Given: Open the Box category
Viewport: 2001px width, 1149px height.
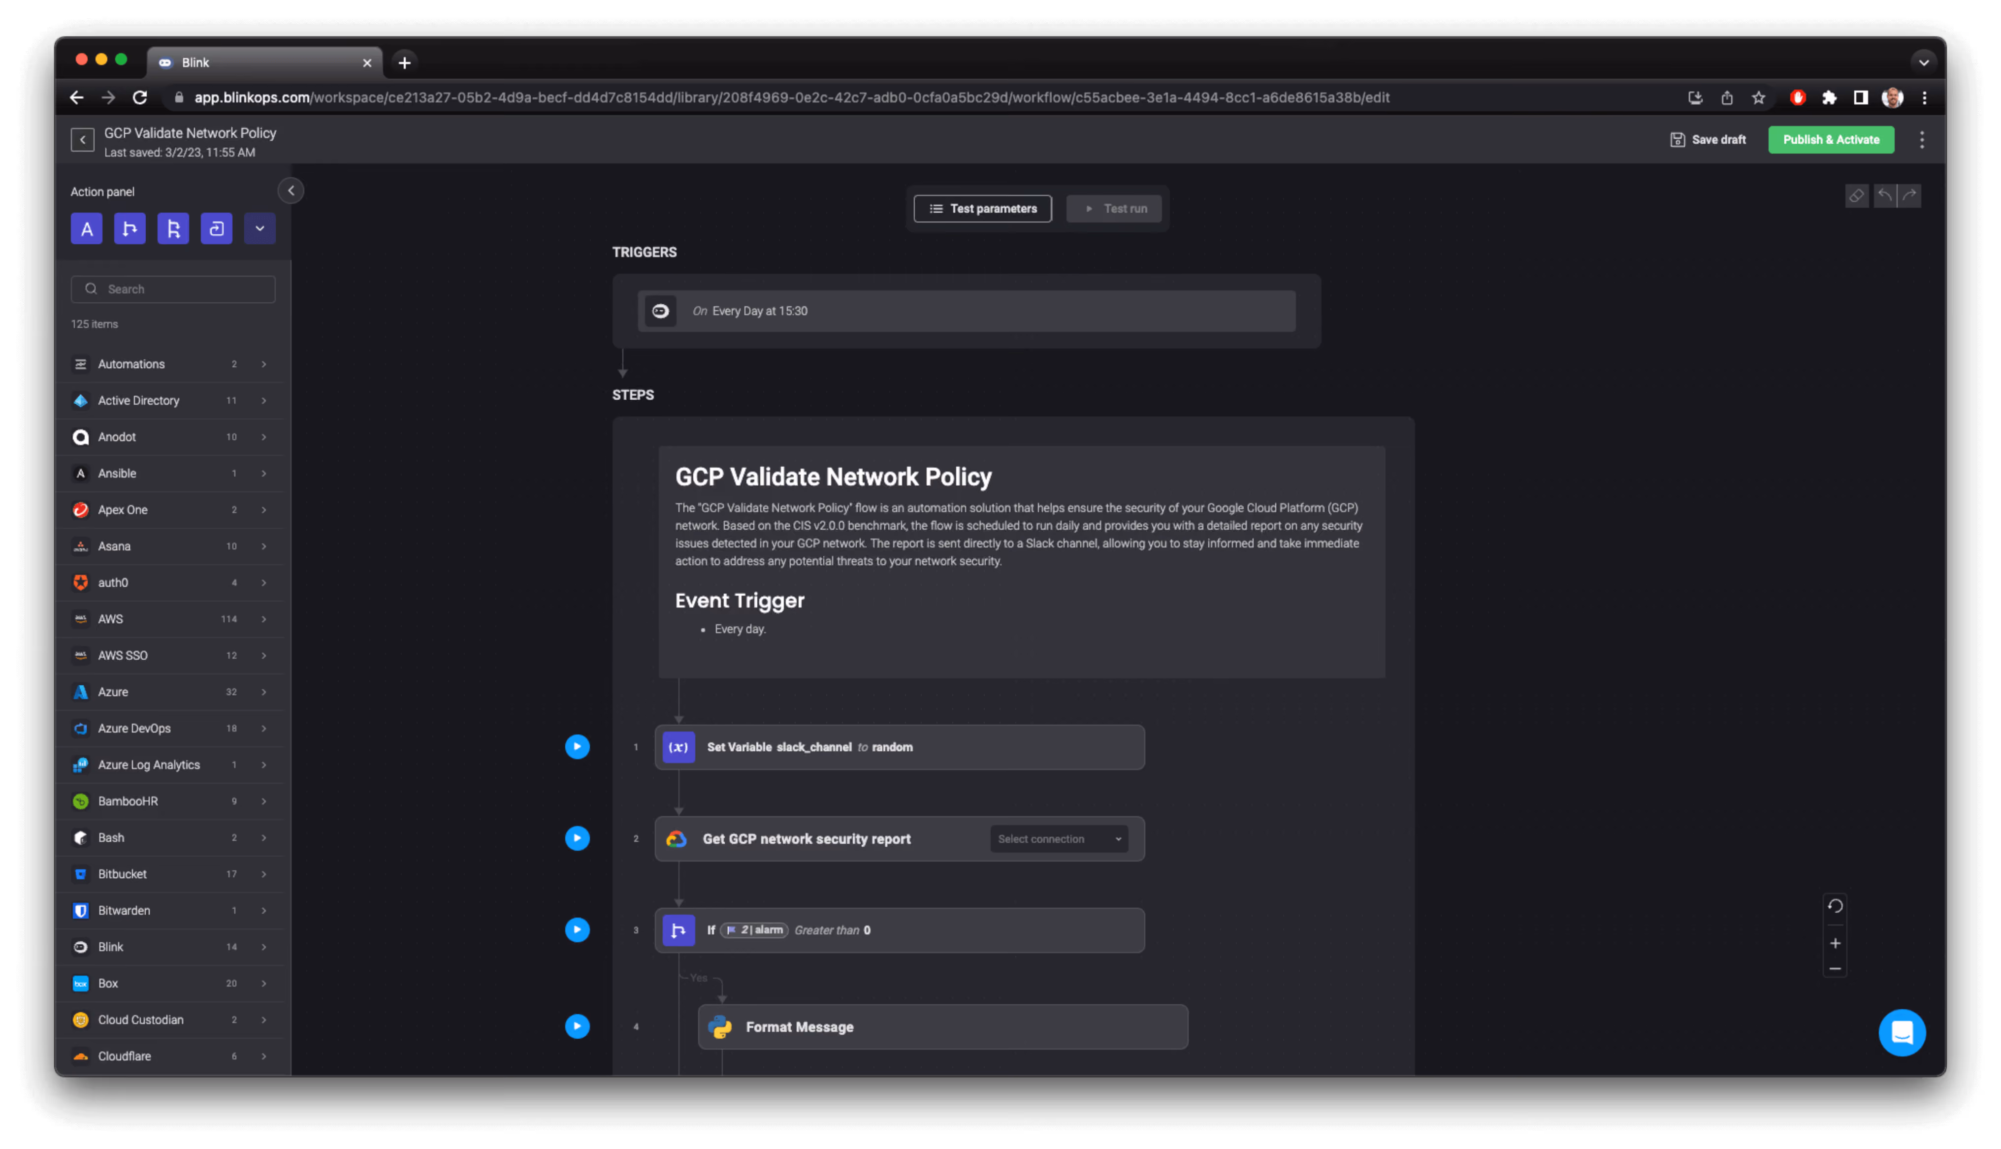Looking at the screenshot, I should 170,983.
